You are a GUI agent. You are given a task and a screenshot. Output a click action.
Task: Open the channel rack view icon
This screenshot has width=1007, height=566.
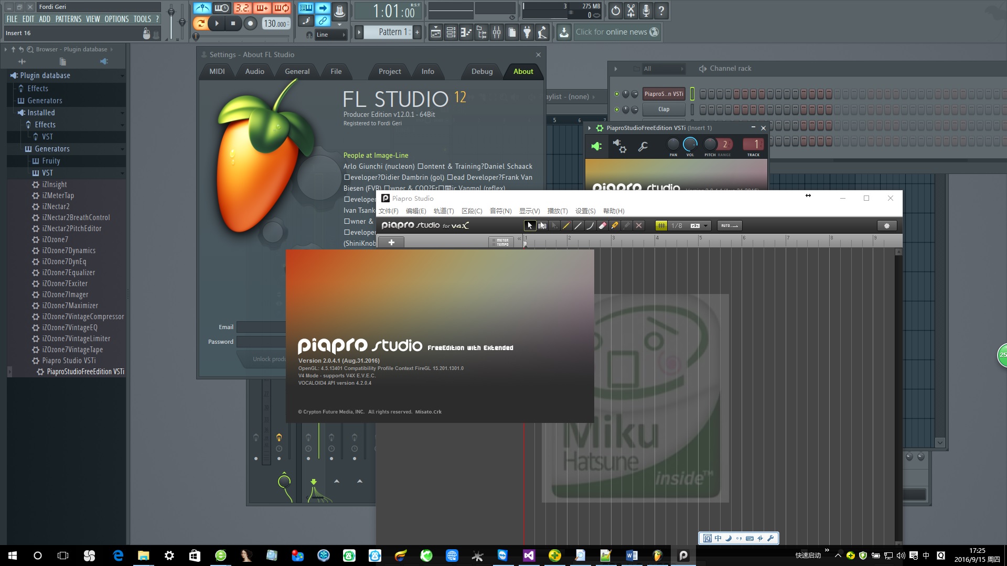coord(451,32)
